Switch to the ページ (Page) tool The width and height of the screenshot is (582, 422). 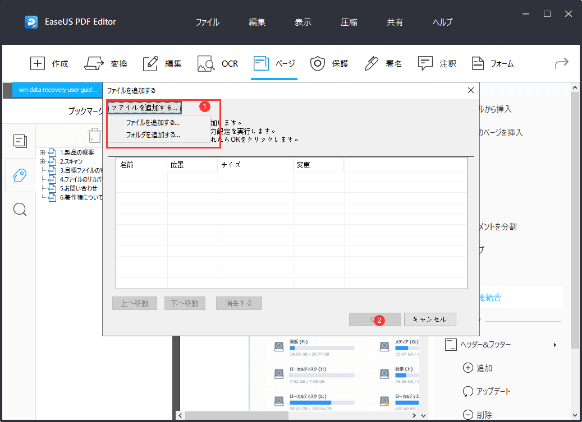(x=274, y=63)
